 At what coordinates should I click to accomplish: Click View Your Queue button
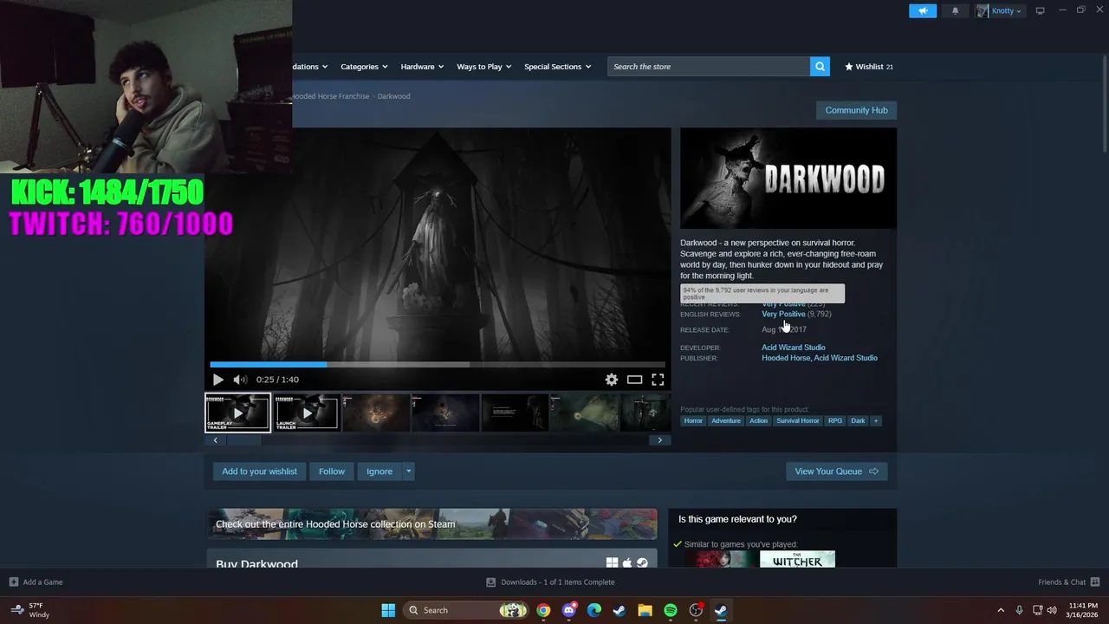[836, 471]
